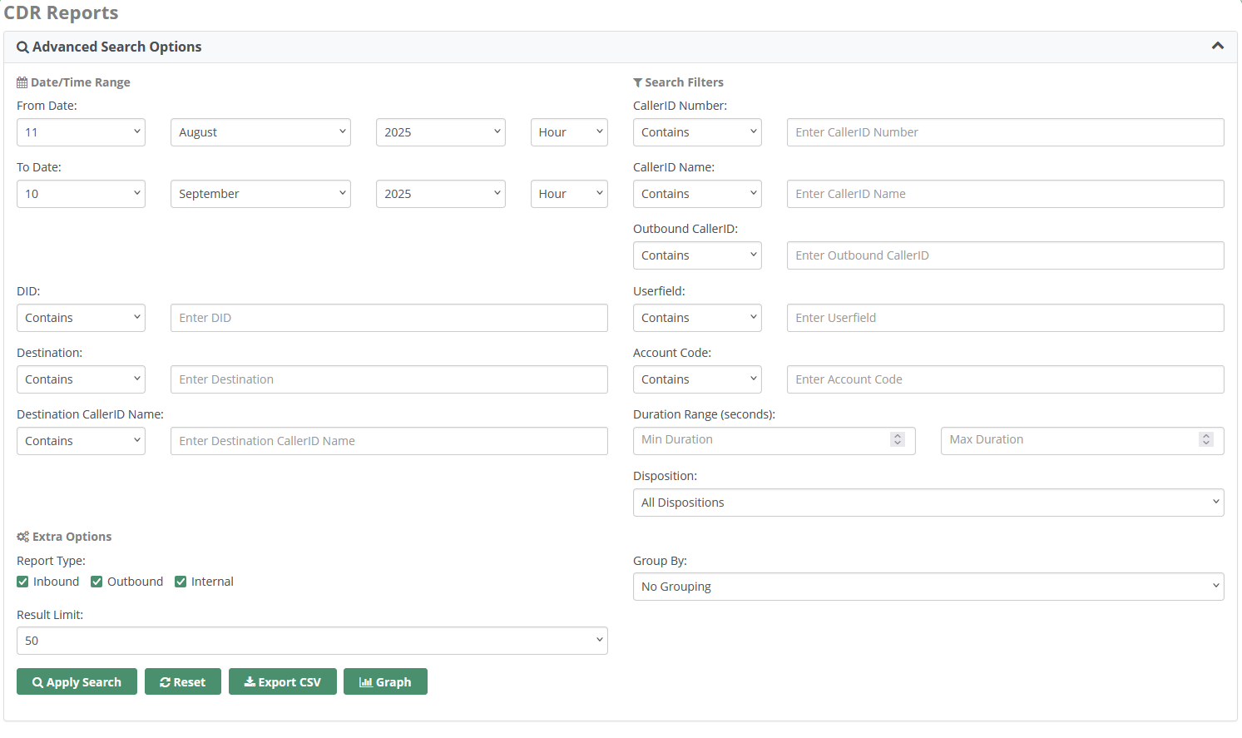Screen dimensions: 1242x738
Task: Open the Group By No Grouping dropdown
Action: (x=928, y=587)
